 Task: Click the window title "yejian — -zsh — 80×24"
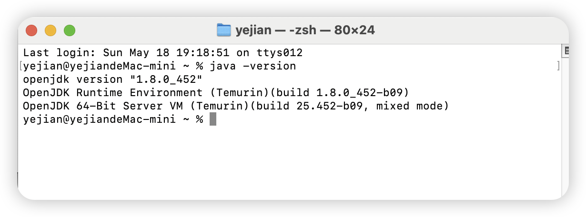(305, 30)
